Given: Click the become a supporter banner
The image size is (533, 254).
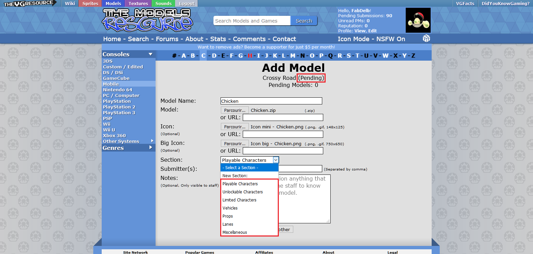Looking at the screenshot, I should (266, 47).
